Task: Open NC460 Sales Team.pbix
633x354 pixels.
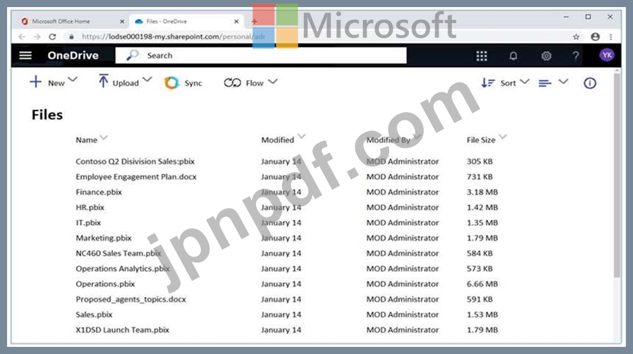Action: (x=118, y=253)
